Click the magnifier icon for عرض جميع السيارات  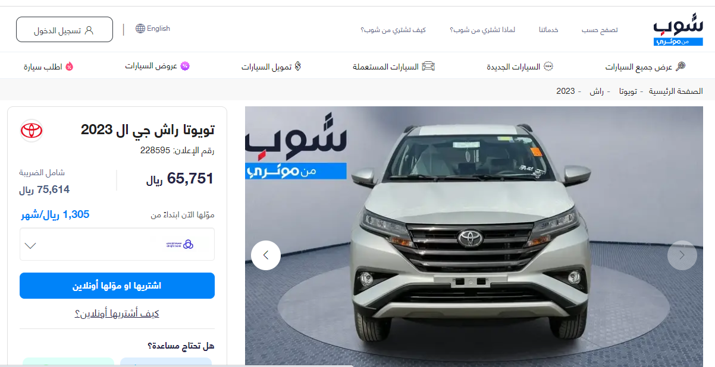pos(681,67)
